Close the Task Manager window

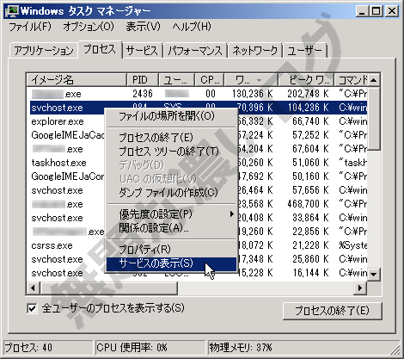pyautogui.click(x=391, y=11)
